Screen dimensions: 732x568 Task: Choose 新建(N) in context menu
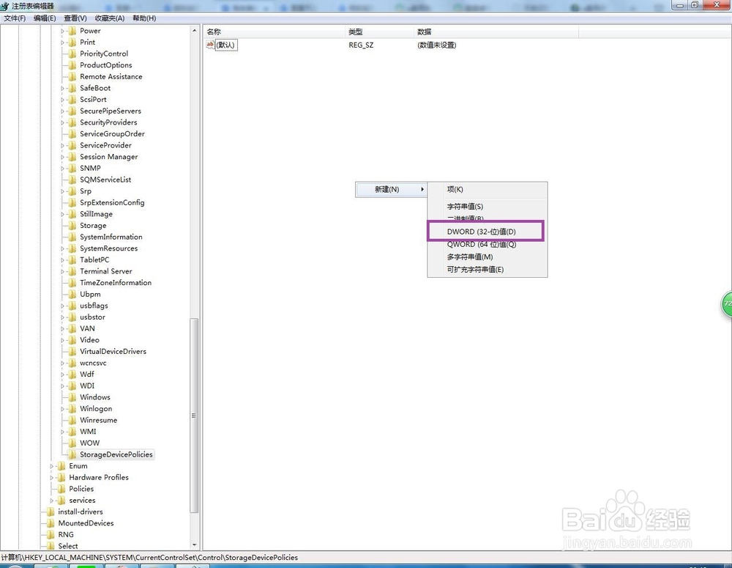pyautogui.click(x=391, y=189)
